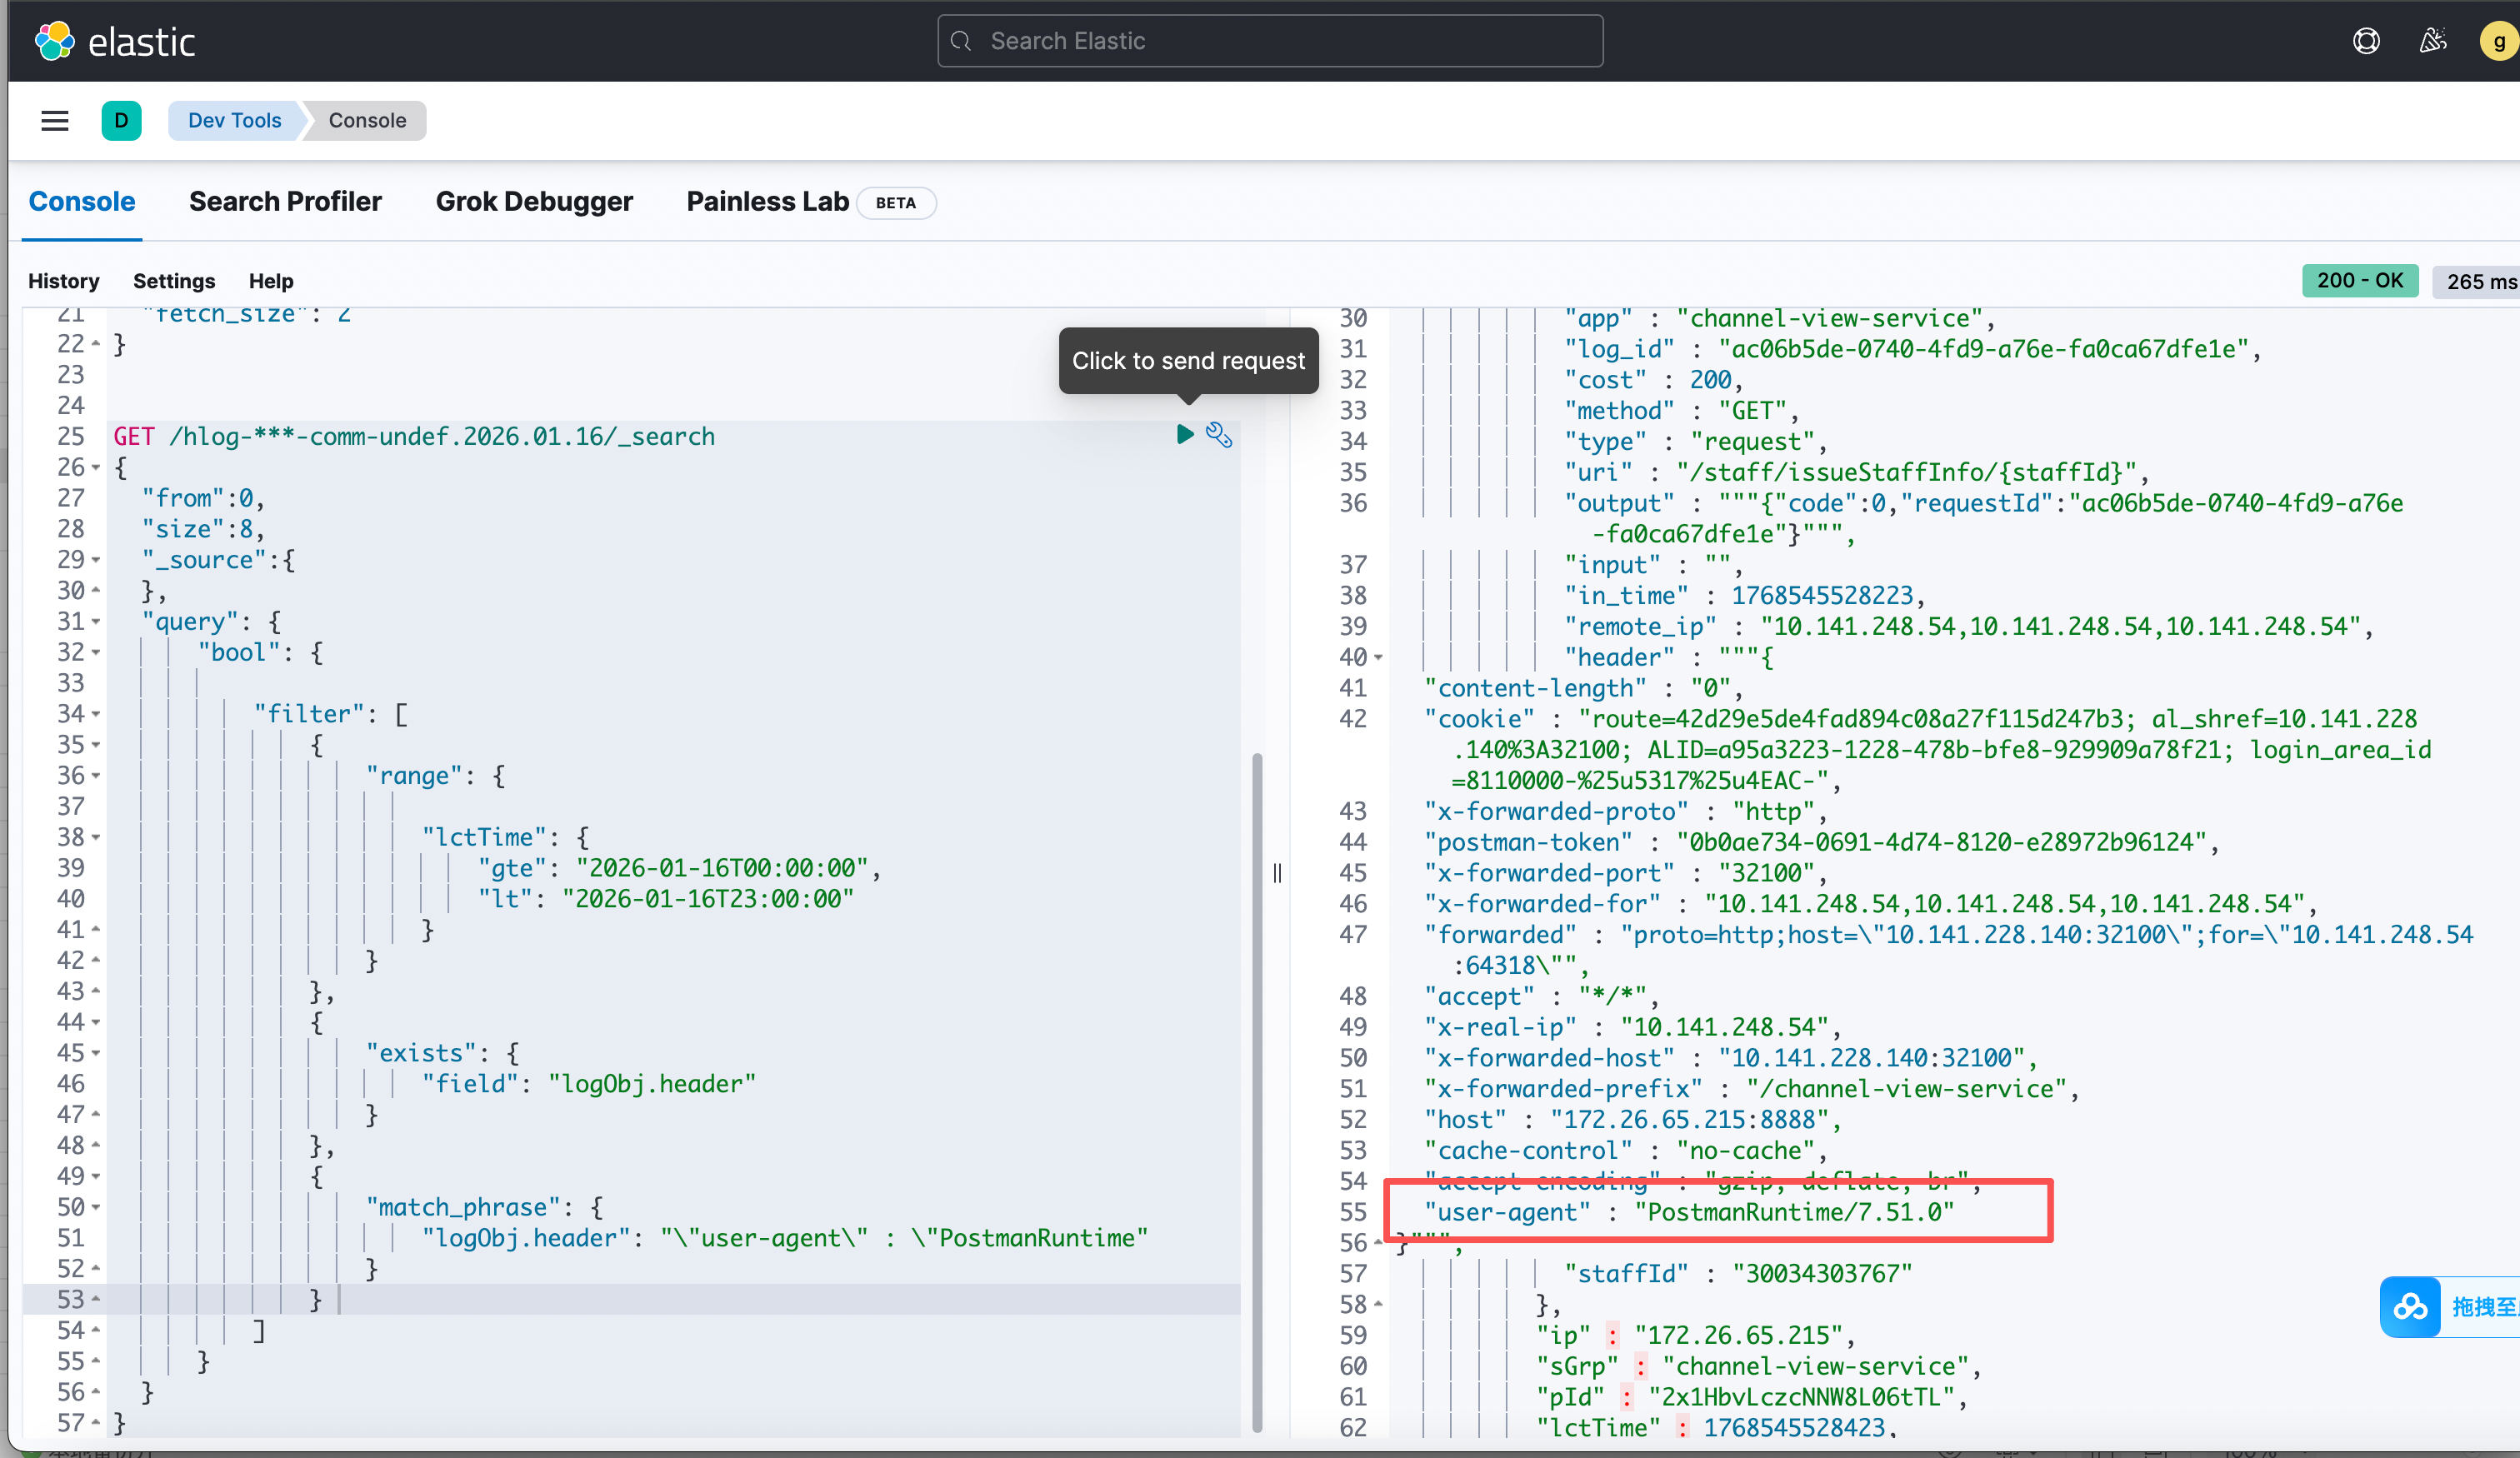This screenshot has height=1458, width=2520.
Task: Collapse the fold arrow at line 26
Action: (96, 468)
